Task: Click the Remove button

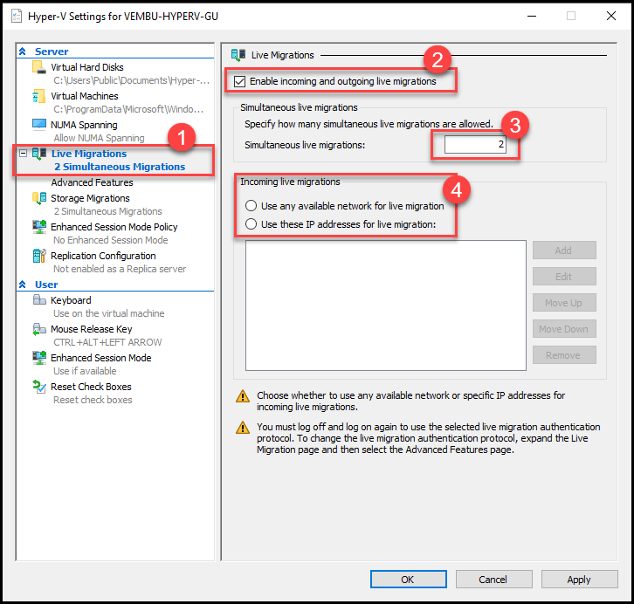Action: (564, 355)
